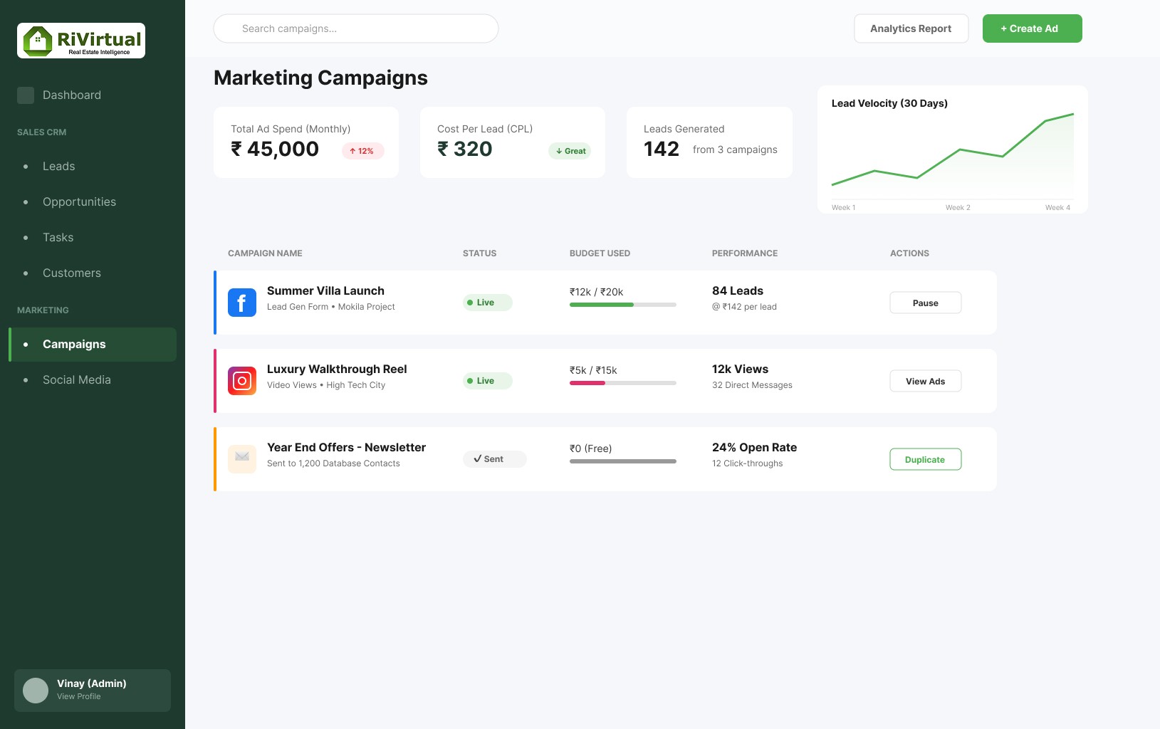
Task: Click the email envelope icon of Year End Offers
Action: click(242, 459)
